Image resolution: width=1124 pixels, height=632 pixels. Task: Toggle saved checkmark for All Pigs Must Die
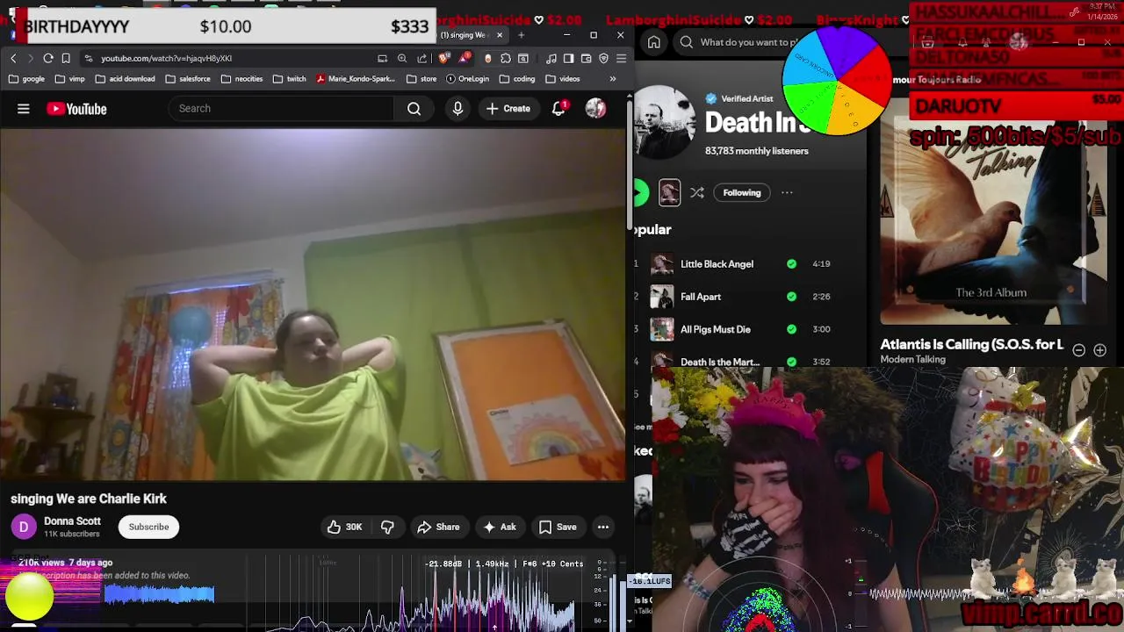[792, 329]
